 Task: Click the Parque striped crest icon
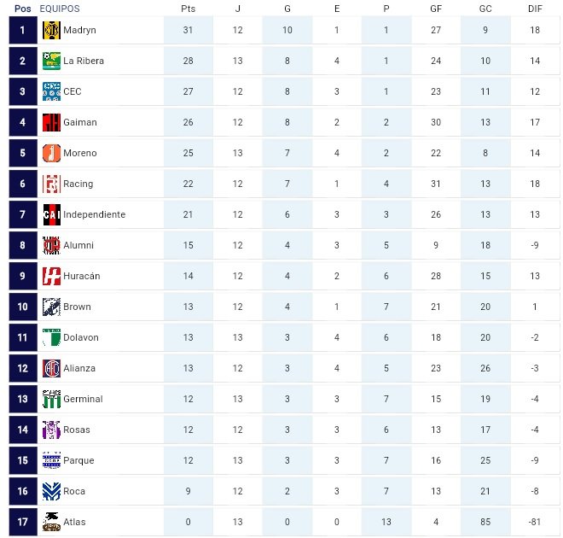click(x=51, y=460)
